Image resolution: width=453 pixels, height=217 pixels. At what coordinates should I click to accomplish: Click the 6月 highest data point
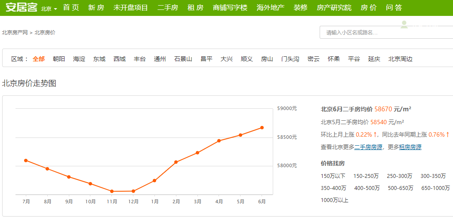(262, 128)
